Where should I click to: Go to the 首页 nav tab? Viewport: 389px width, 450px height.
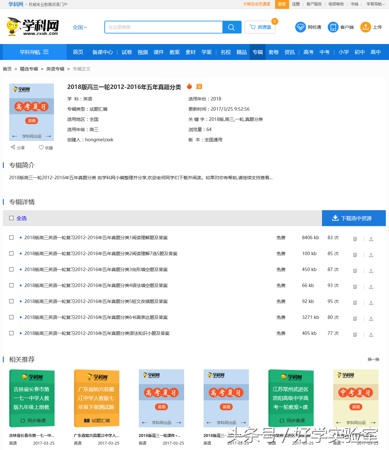point(78,52)
